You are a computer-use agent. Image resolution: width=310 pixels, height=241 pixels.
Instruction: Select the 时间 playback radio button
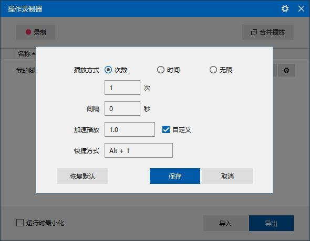point(161,70)
